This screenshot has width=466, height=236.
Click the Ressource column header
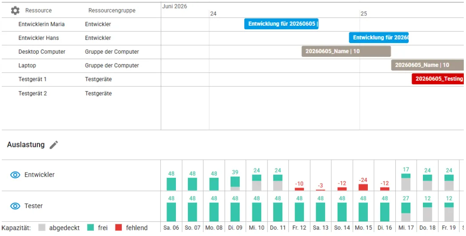point(38,10)
